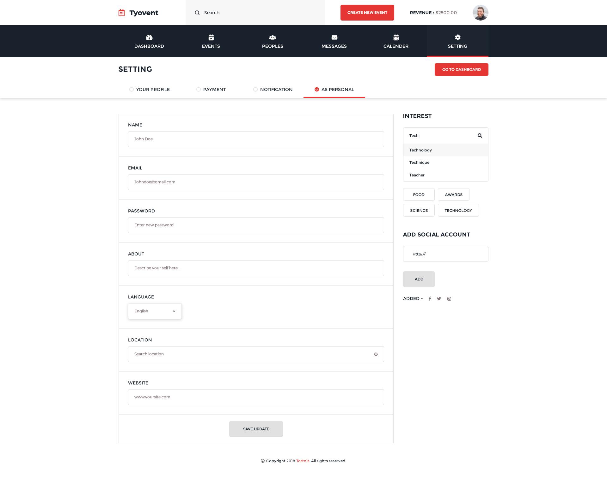
Task: Click the Tyovent calendar logo icon
Action: click(121, 13)
